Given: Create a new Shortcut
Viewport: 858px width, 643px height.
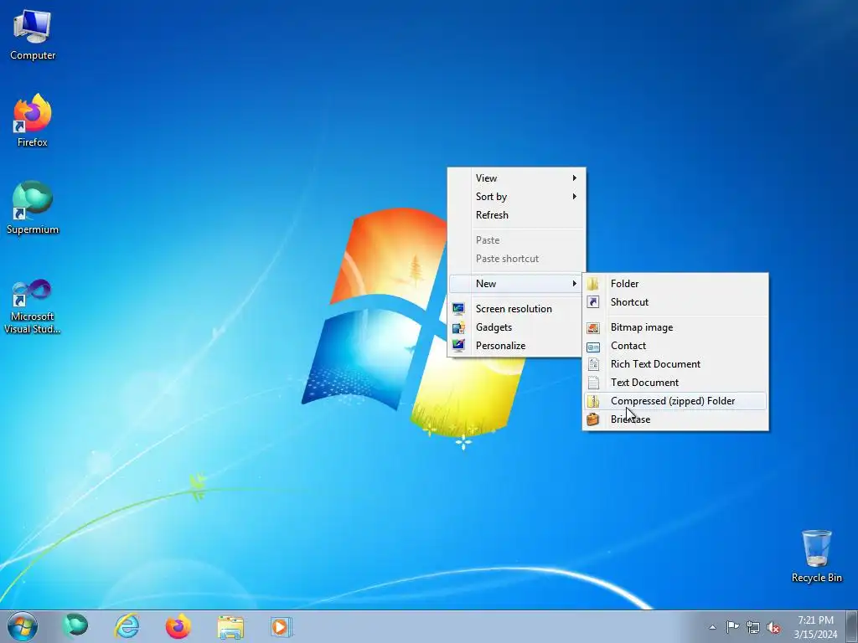Looking at the screenshot, I should tap(675, 302).
